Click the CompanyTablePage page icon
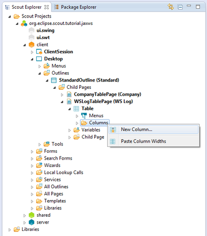Screen dimensions: 207x236 pyautogui.click(x=69, y=94)
